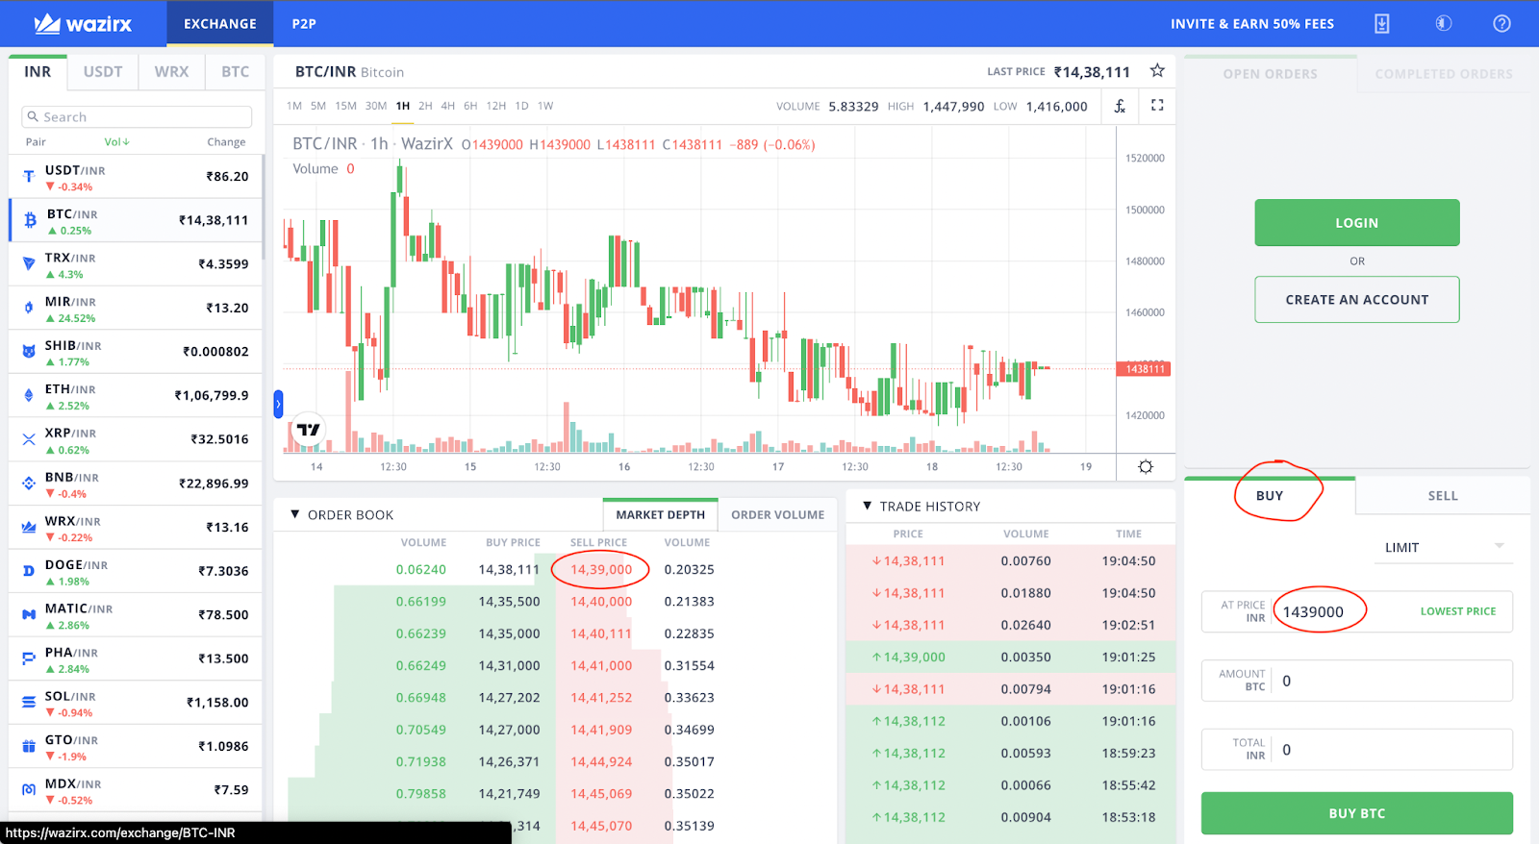The image size is (1539, 844).
Task: Open the Limit order type dropdown
Action: (1444, 548)
